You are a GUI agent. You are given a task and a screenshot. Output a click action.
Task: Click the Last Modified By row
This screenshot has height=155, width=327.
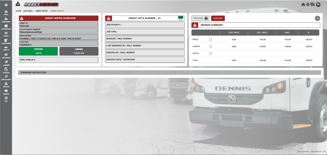point(145,46)
